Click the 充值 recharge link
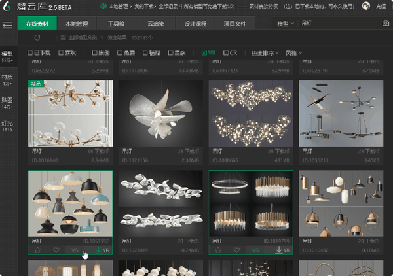Viewport: 393px width, 276px height. pos(381,6)
